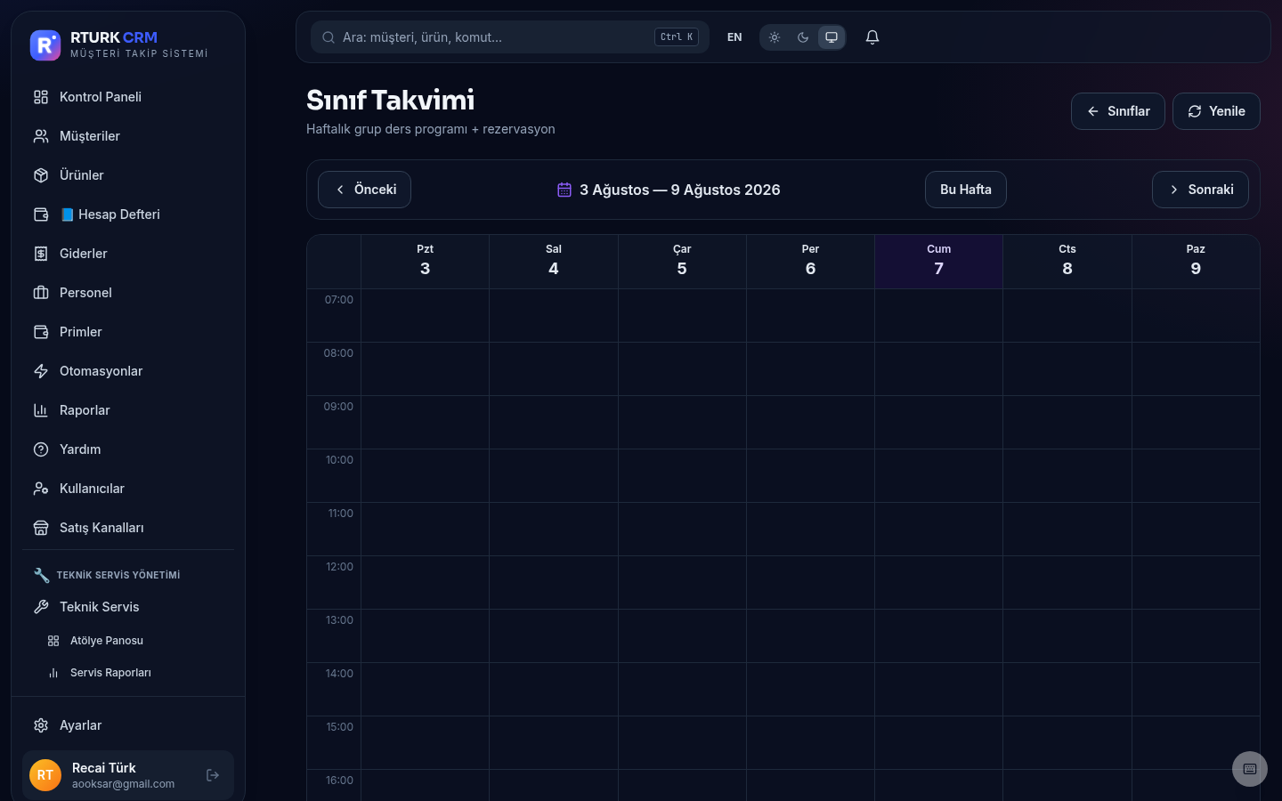
Task: Click the 3 Ağustos — 9 Ağustos 2026 date range
Action: coord(680,190)
